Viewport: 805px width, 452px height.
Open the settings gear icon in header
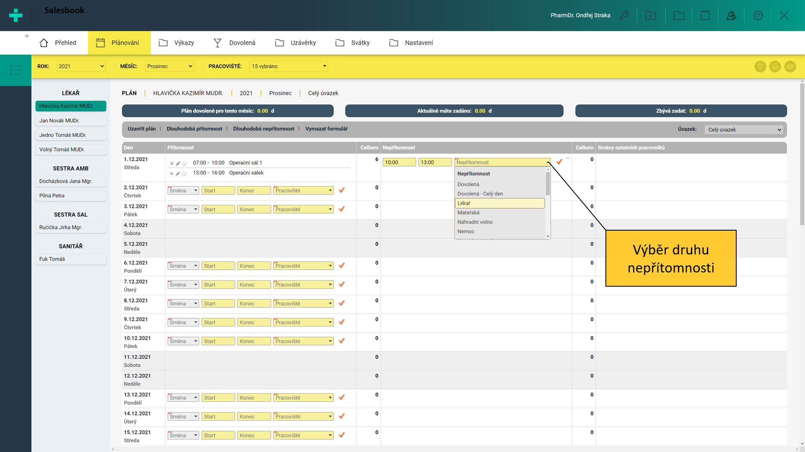758,15
